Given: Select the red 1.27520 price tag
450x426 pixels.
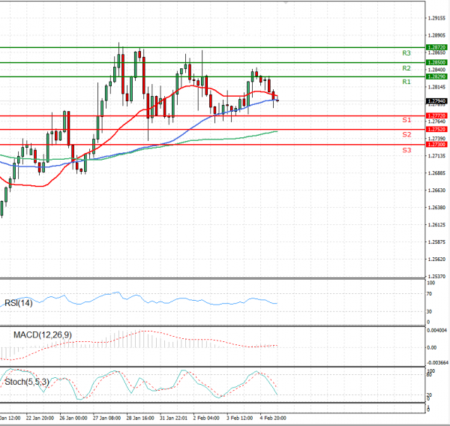Looking at the screenshot, I should pos(436,130).
